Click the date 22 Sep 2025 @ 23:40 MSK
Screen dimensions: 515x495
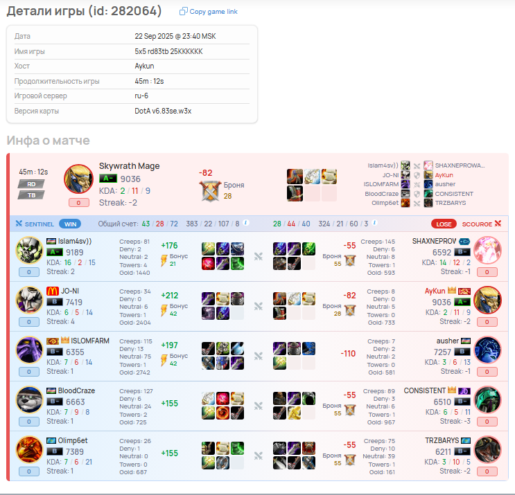[x=175, y=36]
